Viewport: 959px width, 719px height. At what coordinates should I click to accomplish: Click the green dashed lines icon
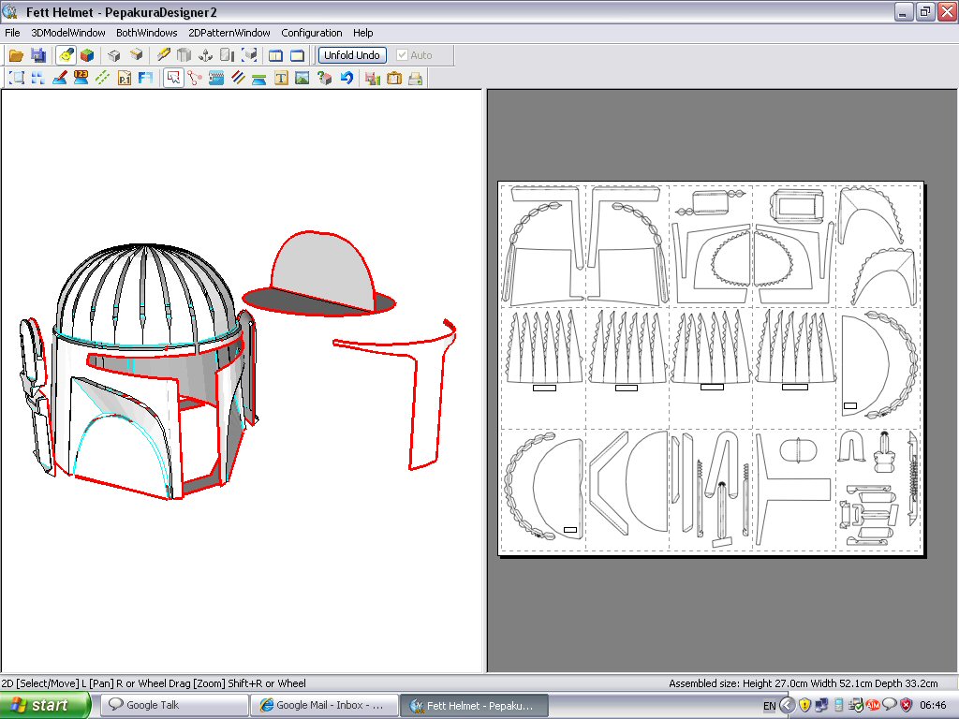pyautogui.click(x=102, y=78)
